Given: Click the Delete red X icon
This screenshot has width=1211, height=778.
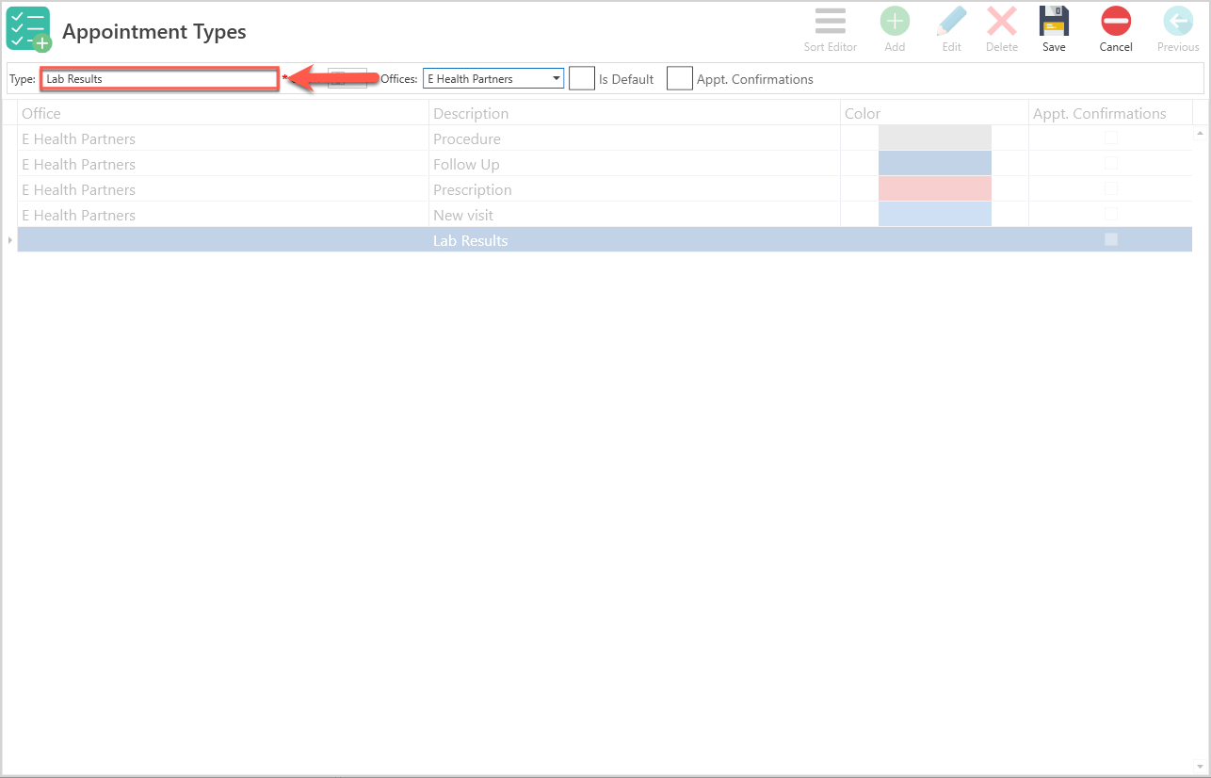Looking at the screenshot, I should [1002, 29].
